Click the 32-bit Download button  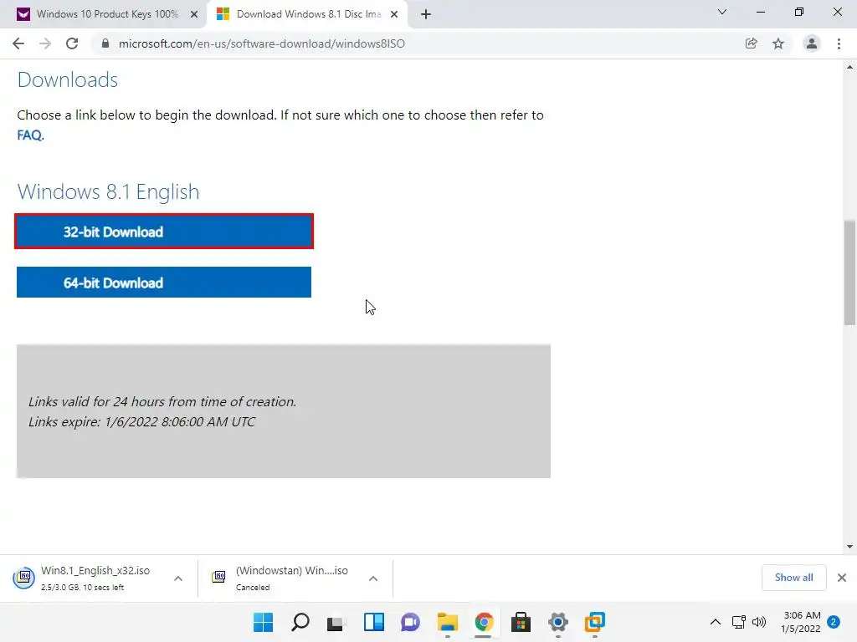pyautogui.click(x=164, y=232)
